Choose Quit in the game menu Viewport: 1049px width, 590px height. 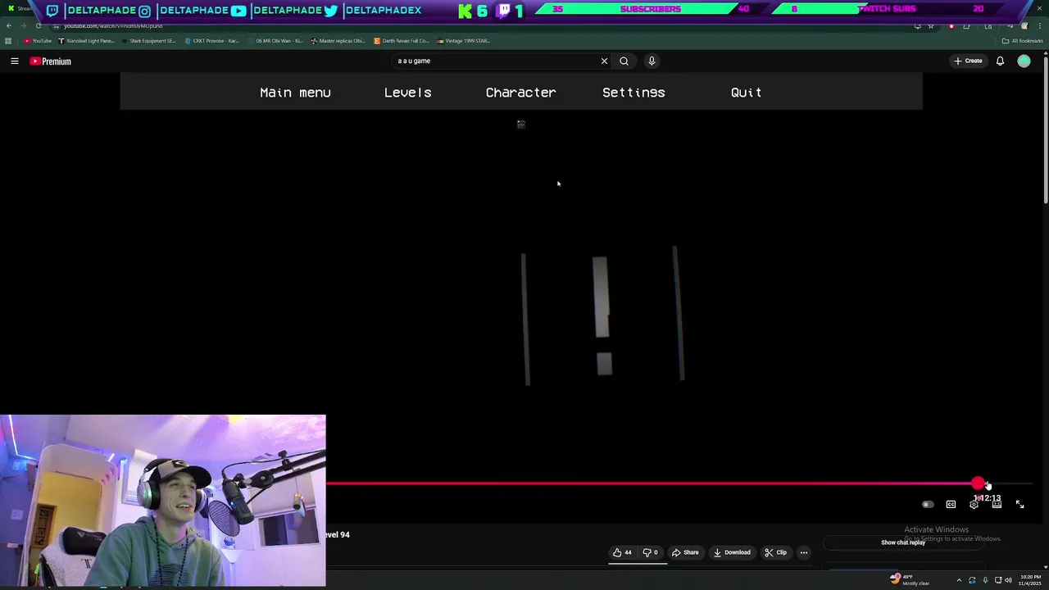click(x=746, y=93)
